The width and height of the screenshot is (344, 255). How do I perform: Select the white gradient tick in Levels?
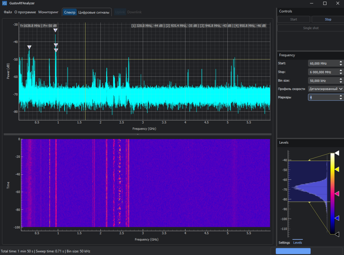(x=337, y=153)
